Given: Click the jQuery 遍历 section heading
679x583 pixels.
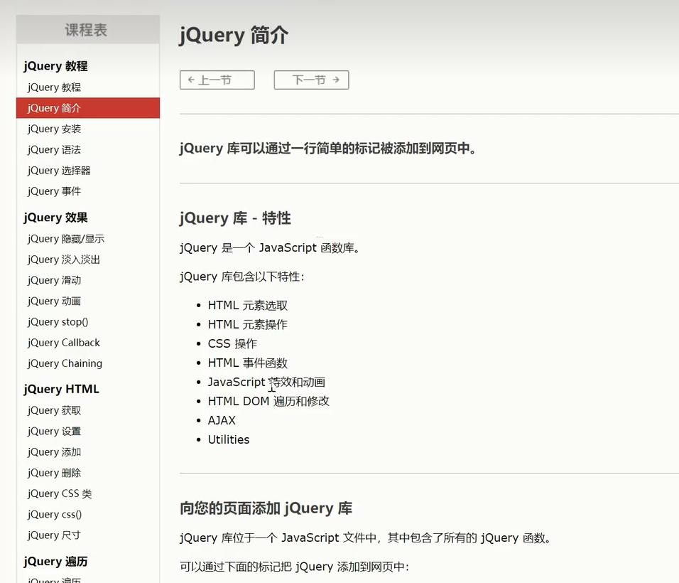Looking at the screenshot, I should tap(56, 562).
